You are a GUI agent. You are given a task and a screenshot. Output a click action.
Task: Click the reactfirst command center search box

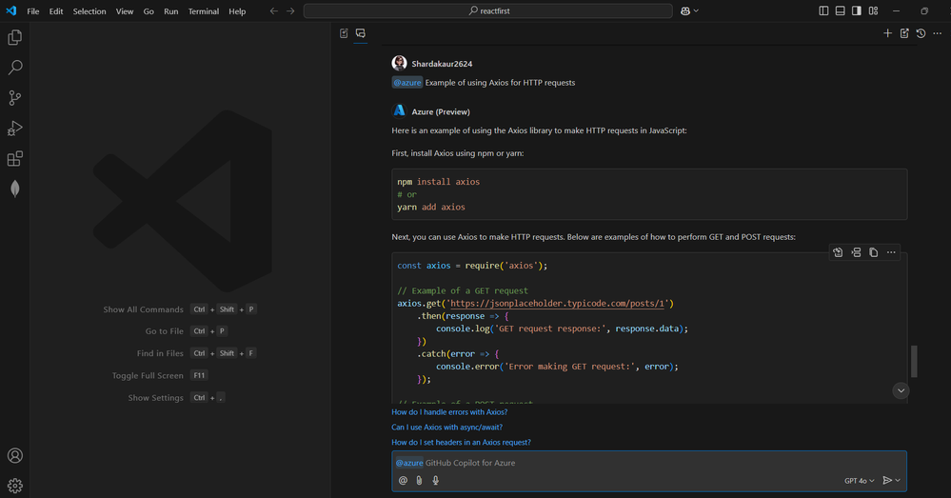(488, 10)
